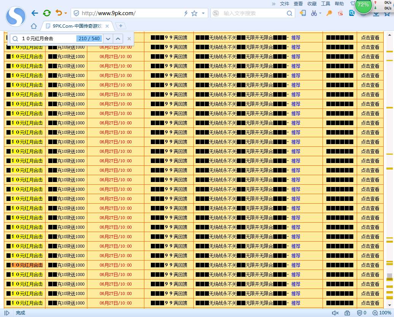Open the 工具 menu
This screenshot has width=394, height=317.
tap(325, 4)
